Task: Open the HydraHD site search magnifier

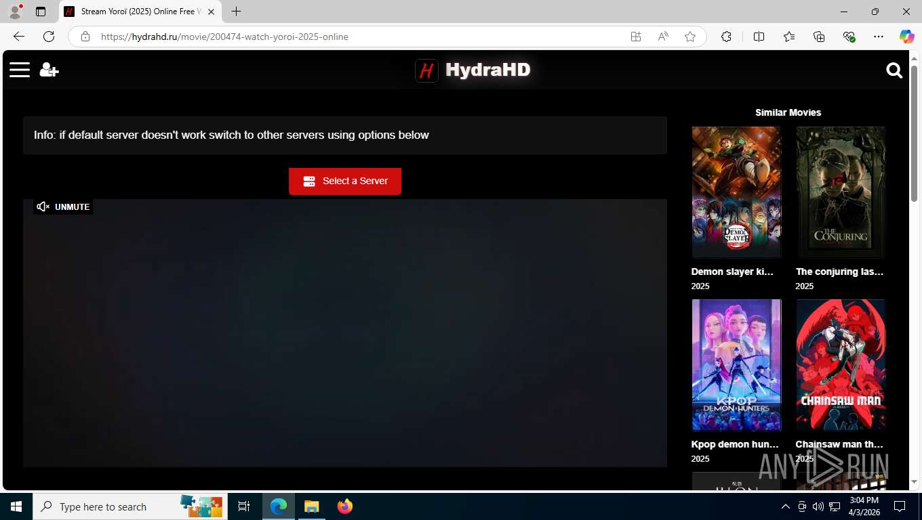Action: 894,70
